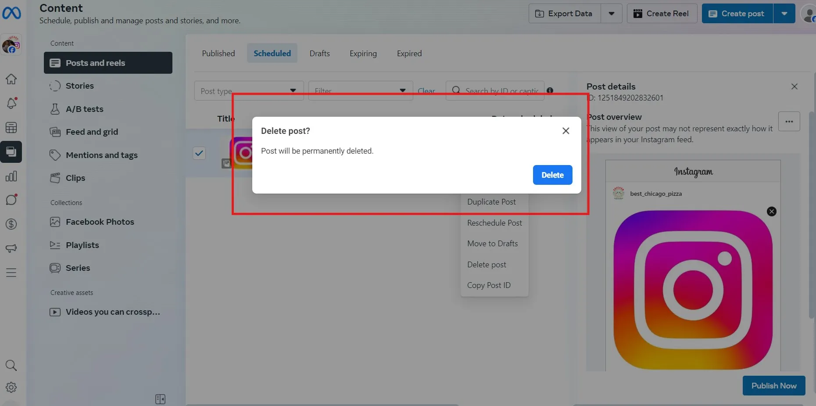Click the Create post button

[737, 14]
